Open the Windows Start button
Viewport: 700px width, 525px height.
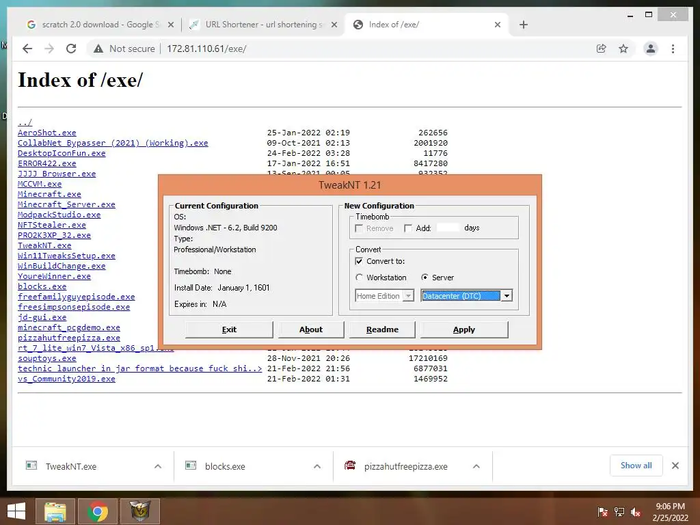[16, 511]
